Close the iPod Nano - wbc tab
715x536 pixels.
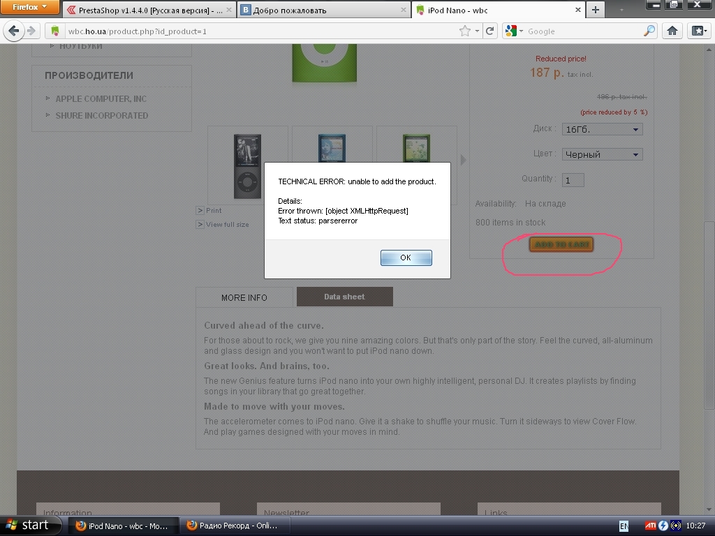(577, 10)
